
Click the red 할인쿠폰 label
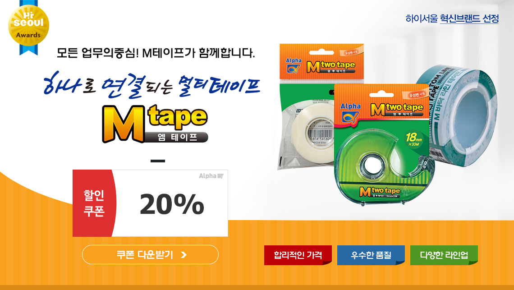tap(94, 203)
